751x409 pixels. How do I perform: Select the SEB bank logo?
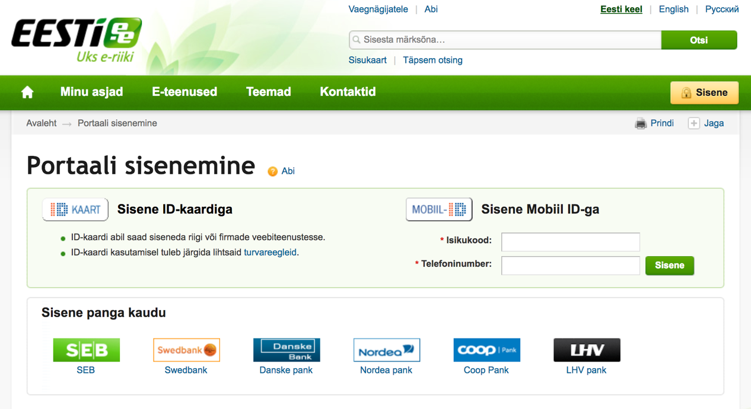pyautogui.click(x=87, y=350)
